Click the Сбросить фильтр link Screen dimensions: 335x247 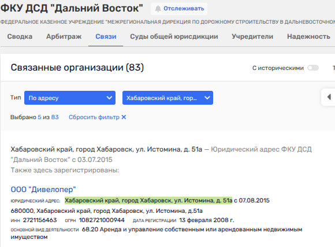pyautogui.click(x=94, y=117)
